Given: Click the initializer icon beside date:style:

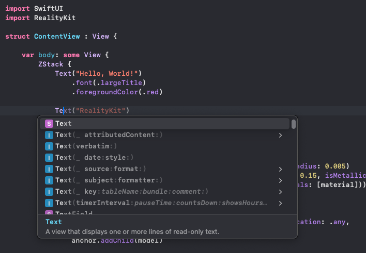Looking at the screenshot, I should (49, 158).
